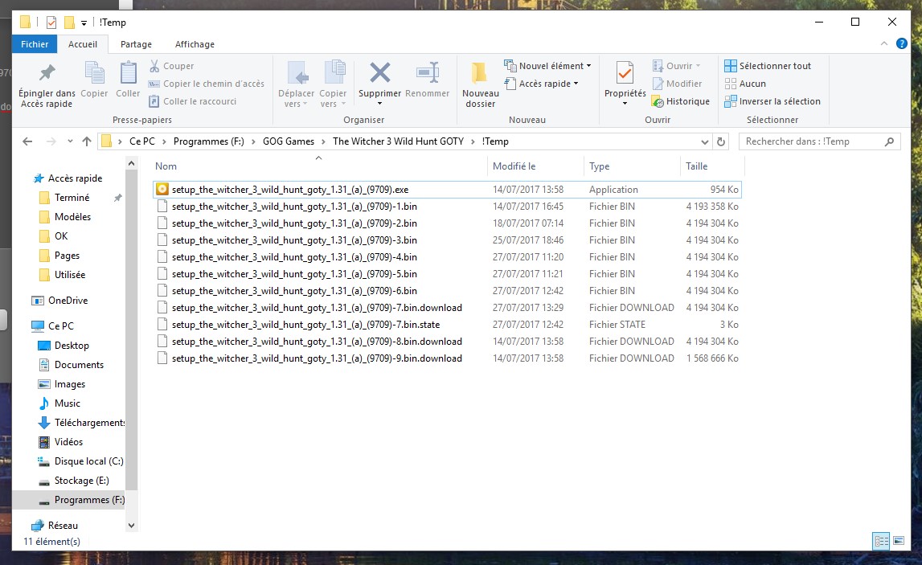This screenshot has width=922, height=565.
Task: Open Réseau in the navigation pane
Action: coord(55,526)
